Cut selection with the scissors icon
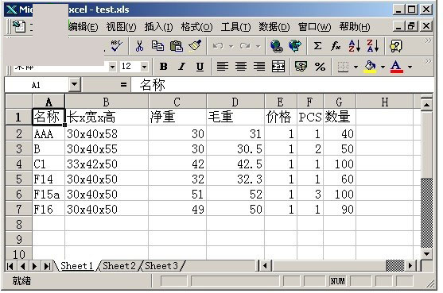The width and height of the screenshot is (443, 293). click(x=139, y=46)
